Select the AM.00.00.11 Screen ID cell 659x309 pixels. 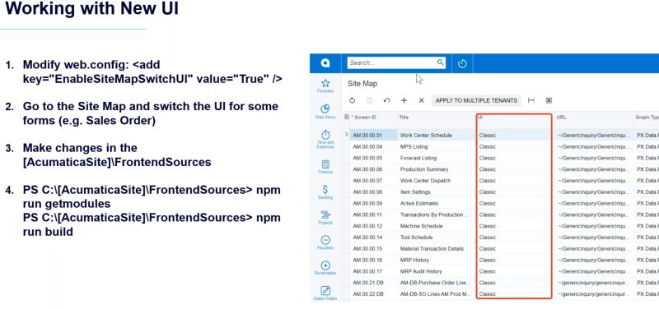pyautogui.click(x=374, y=214)
